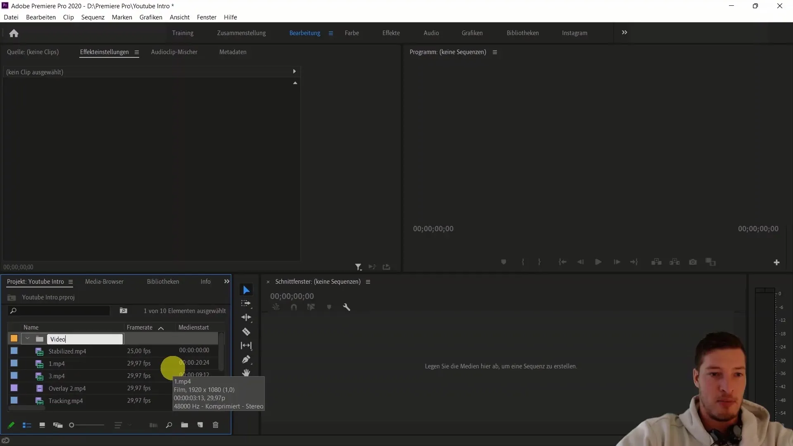Click the Comparison View icon
Image resolution: width=793 pixels, height=446 pixels.
point(710,262)
